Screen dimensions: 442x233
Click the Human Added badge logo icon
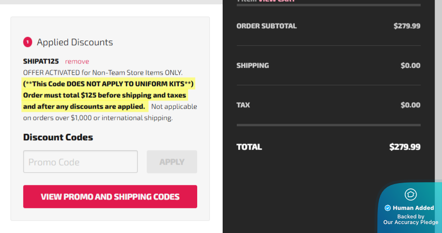pos(410,194)
